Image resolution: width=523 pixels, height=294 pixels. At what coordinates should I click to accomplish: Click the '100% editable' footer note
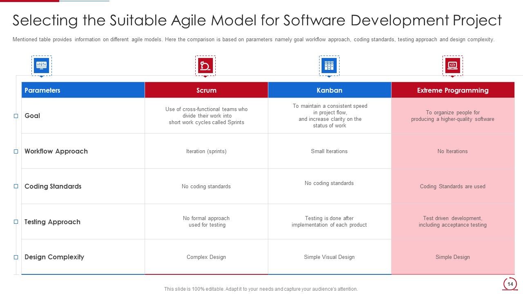(x=261, y=289)
